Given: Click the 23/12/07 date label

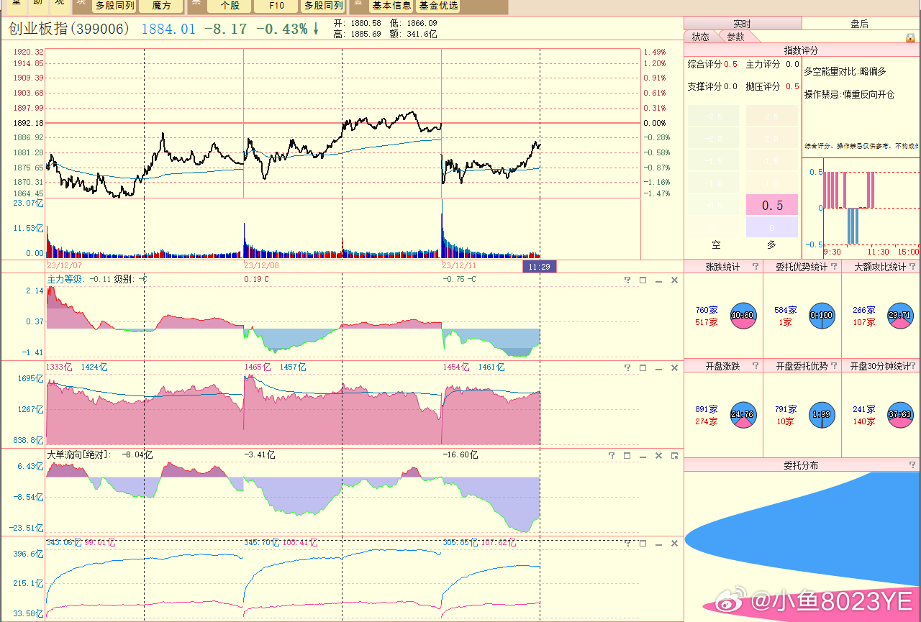Looking at the screenshot, I should [x=64, y=265].
